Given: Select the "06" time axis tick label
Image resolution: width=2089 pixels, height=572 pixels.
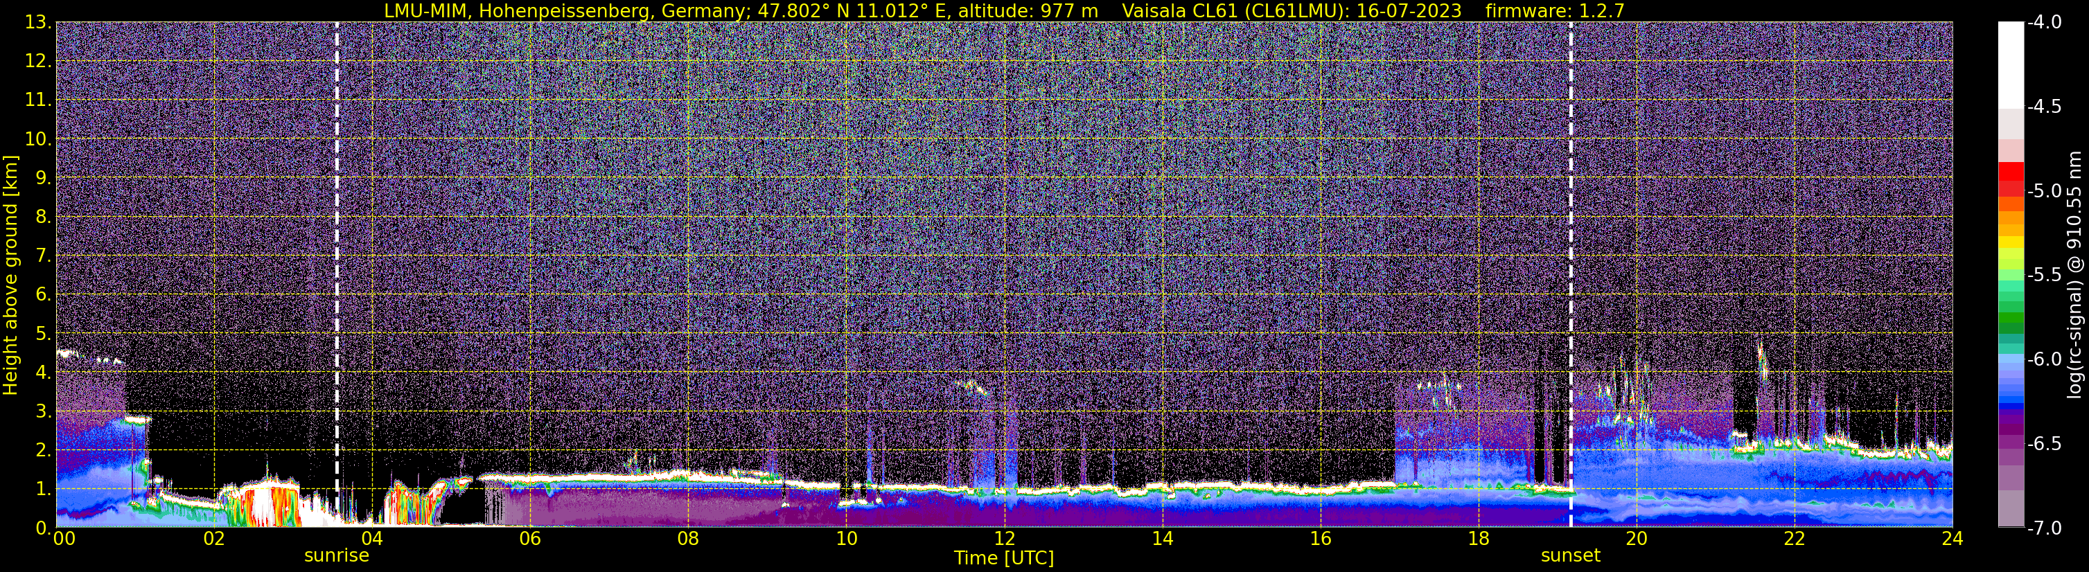Looking at the screenshot, I should click(x=529, y=539).
